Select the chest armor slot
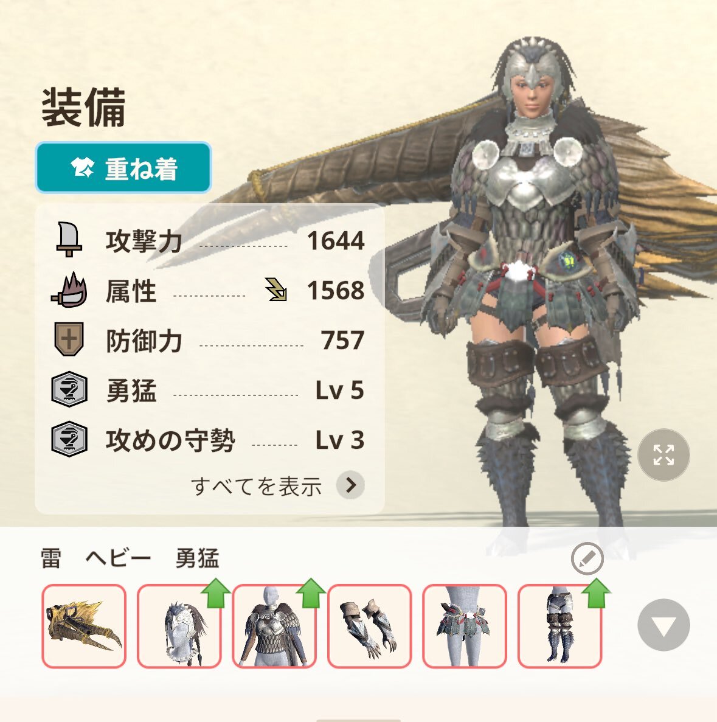 (x=274, y=626)
